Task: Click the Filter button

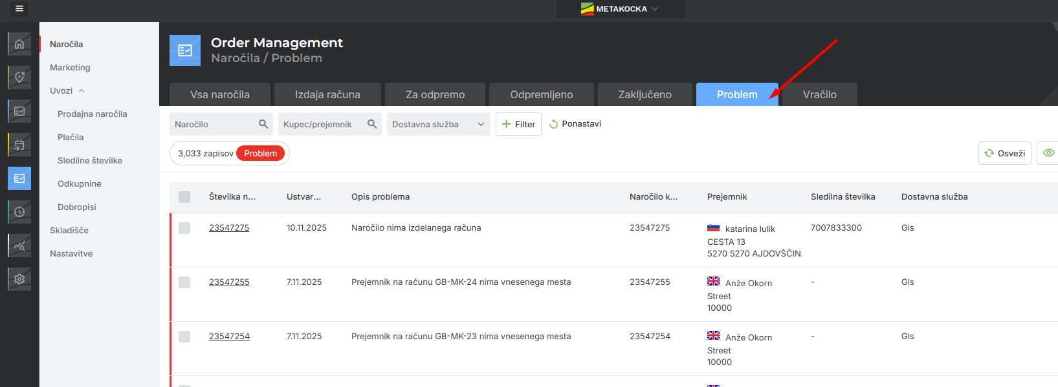Action: pyautogui.click(x=518, y=124)
